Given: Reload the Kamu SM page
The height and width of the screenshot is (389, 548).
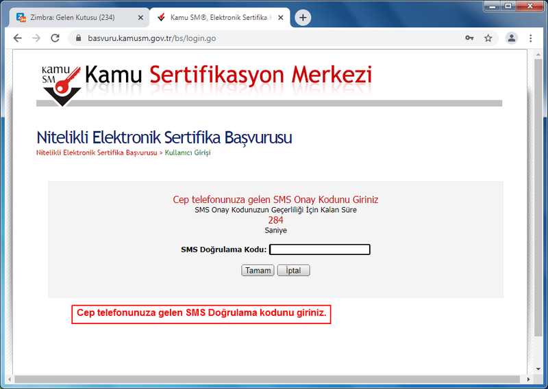Looking at the screenshot, I should coord(55,38).
